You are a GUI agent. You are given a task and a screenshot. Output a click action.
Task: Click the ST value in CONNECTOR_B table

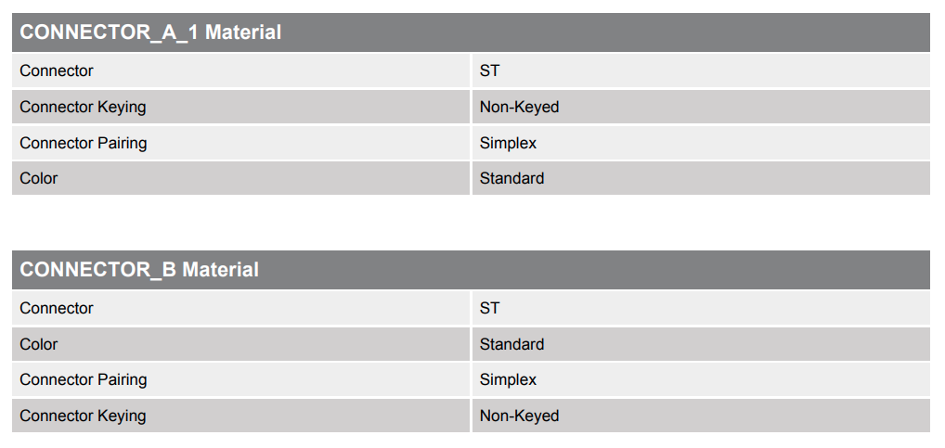(489, 308)
